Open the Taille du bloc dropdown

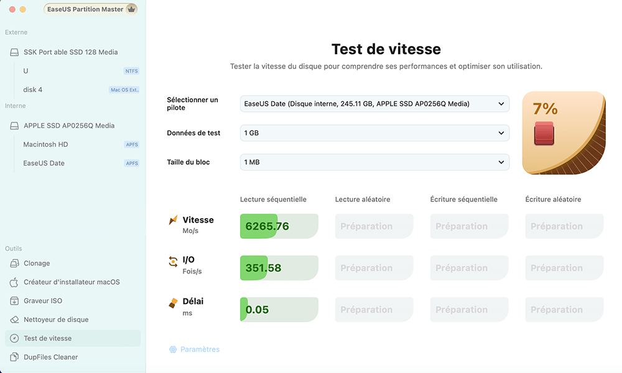pos(374,162)
